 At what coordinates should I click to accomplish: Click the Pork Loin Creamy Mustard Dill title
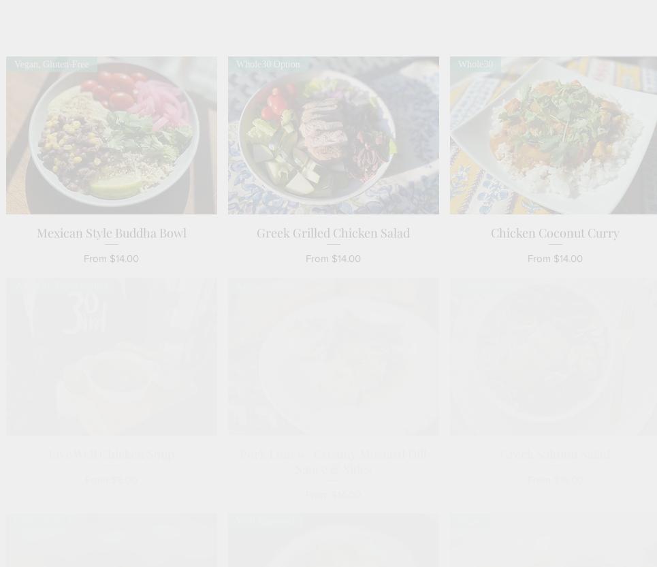(334, 461)
